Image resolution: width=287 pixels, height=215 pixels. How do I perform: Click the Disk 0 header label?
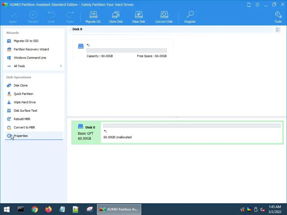(77, 29)
